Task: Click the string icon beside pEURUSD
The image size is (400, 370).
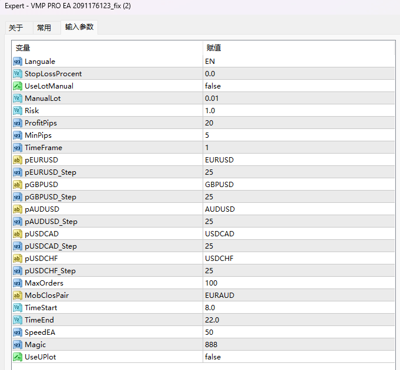Action: point(18,160)
